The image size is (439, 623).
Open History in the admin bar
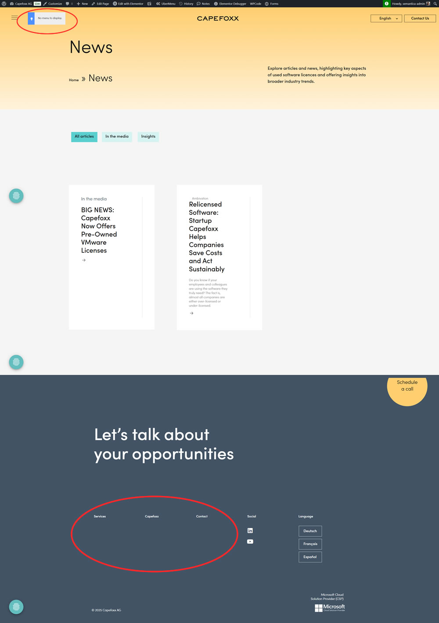coord(186,4)
